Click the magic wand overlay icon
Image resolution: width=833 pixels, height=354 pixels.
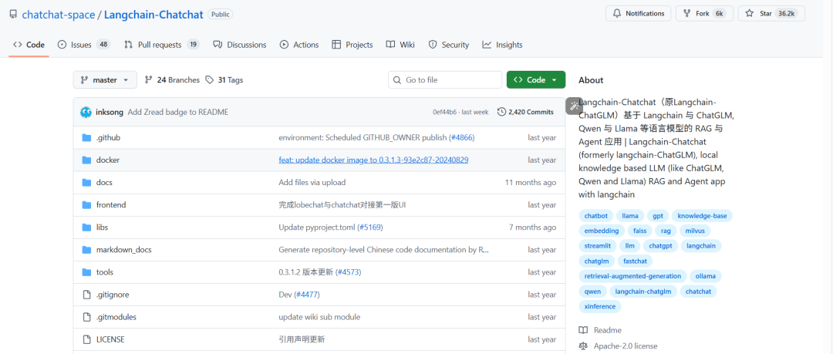pos(575,106)
